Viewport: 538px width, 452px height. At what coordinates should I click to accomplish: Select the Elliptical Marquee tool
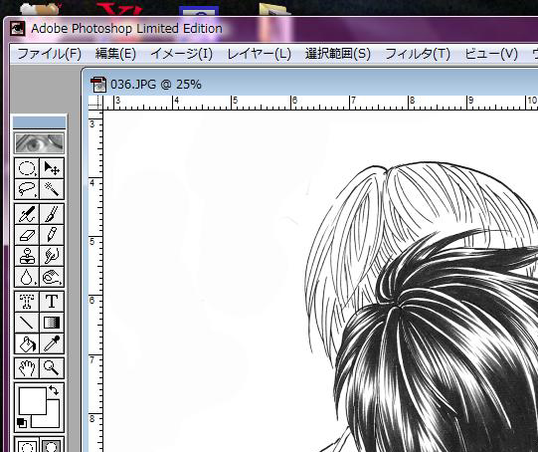pyautogui.click(x=27, y=168)
